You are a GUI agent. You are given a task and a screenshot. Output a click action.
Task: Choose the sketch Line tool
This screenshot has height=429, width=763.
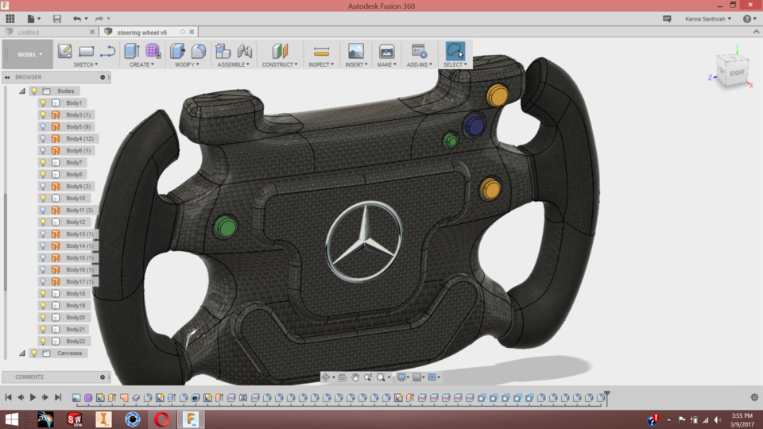(x=107, y=51)
